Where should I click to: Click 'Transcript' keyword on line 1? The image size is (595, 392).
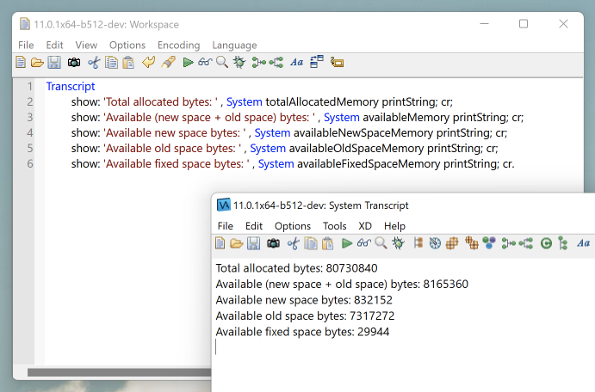pos(71,86)
